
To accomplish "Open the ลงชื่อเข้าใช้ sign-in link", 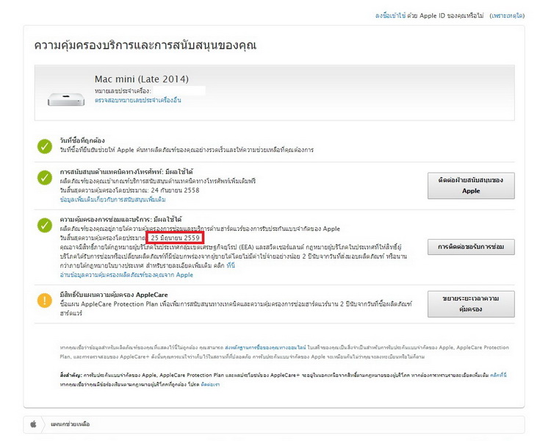I will click(390, 15).
